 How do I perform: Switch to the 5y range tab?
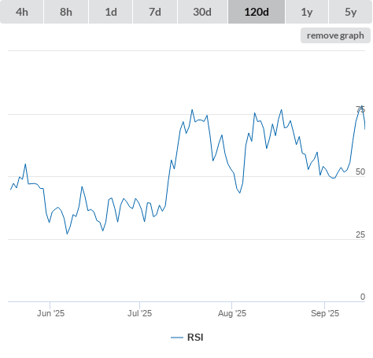pos(351,12)
